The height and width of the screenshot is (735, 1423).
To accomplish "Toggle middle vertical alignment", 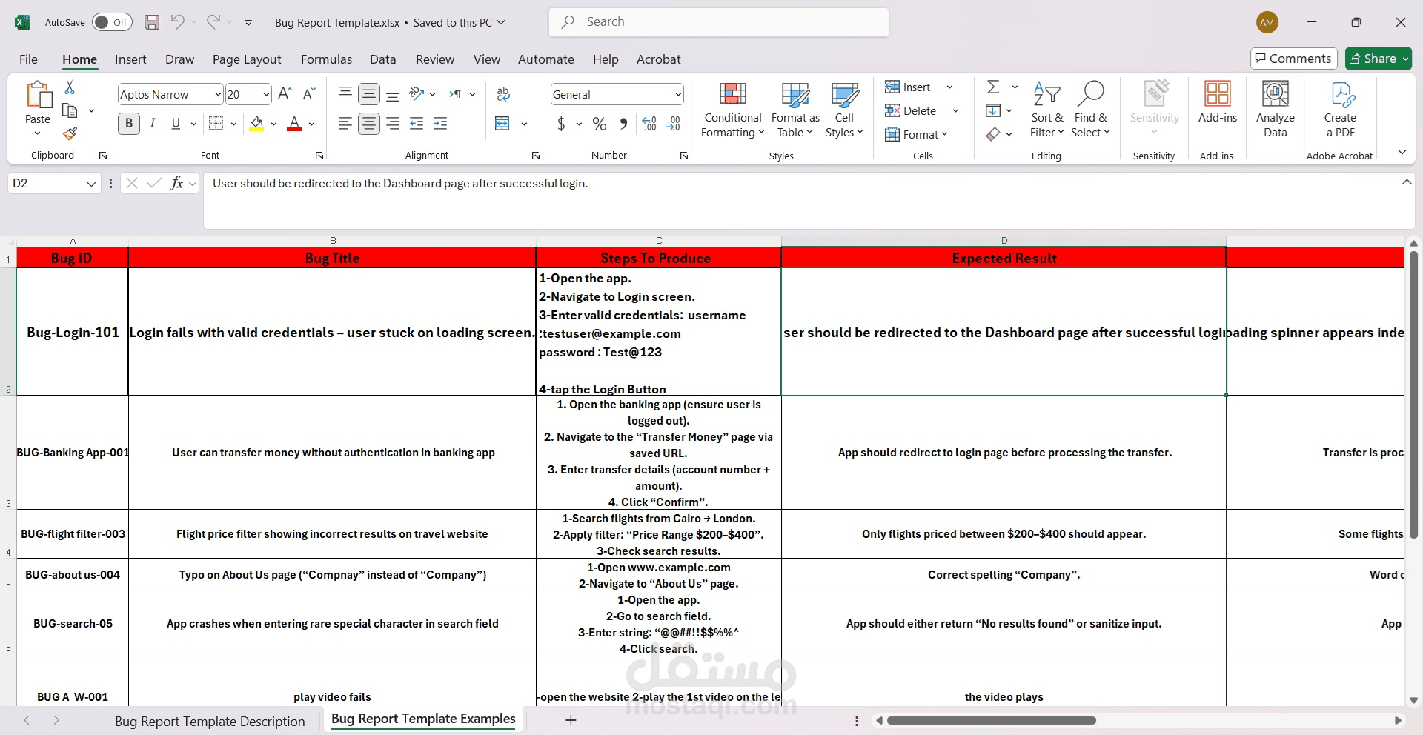I will [x=369, y=93].
